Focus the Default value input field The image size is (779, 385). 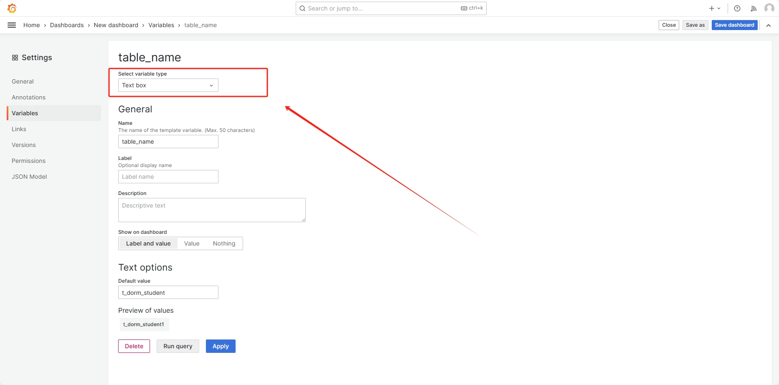pos(168,292)
